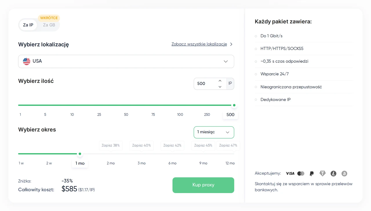Screen dimensions: 371x211
Task: Click the Zapisz 45% savings label
Action: [203, 145]
